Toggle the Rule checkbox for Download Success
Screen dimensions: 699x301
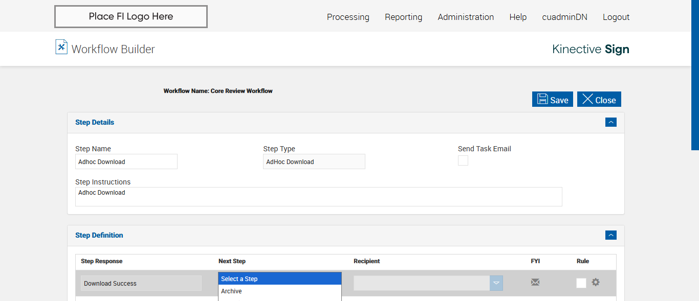click(x=581, y=283)
